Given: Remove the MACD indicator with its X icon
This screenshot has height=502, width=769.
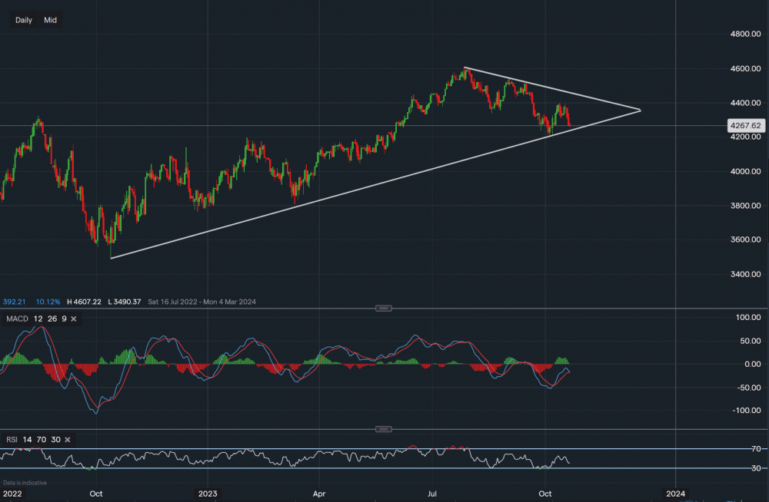Looking at the screenshot, I should 72,319.
